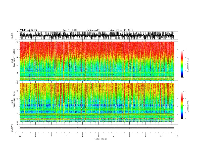The width and height of the screenshot is (199, 153).
Task: Click the 'start UT = 19:20:1' label
Action: [121, 30]
